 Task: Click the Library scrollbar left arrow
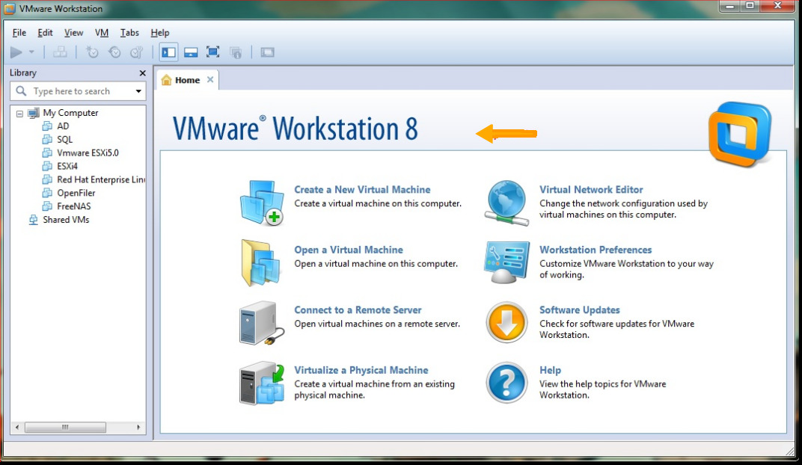pyautogui.click(x=17, y=427)
